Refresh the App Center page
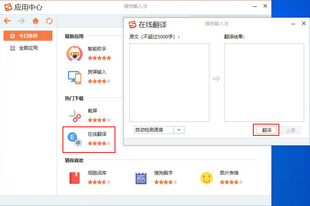The height and width of the screenshot is (206, 310). point(49,21)
